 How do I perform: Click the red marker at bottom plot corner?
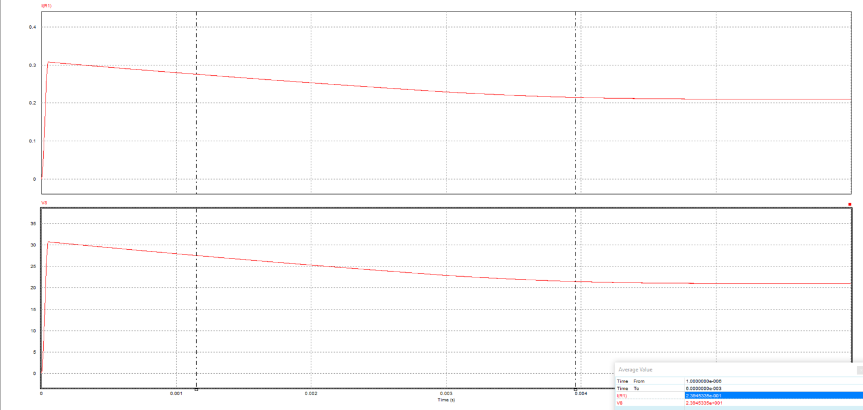[849, 204]
